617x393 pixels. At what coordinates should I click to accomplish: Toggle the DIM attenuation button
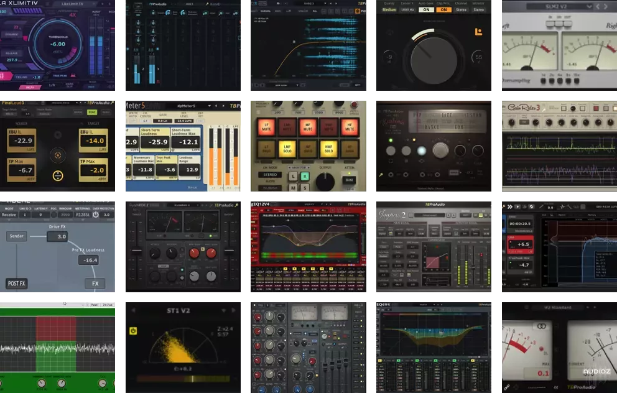tap(349, 180)
